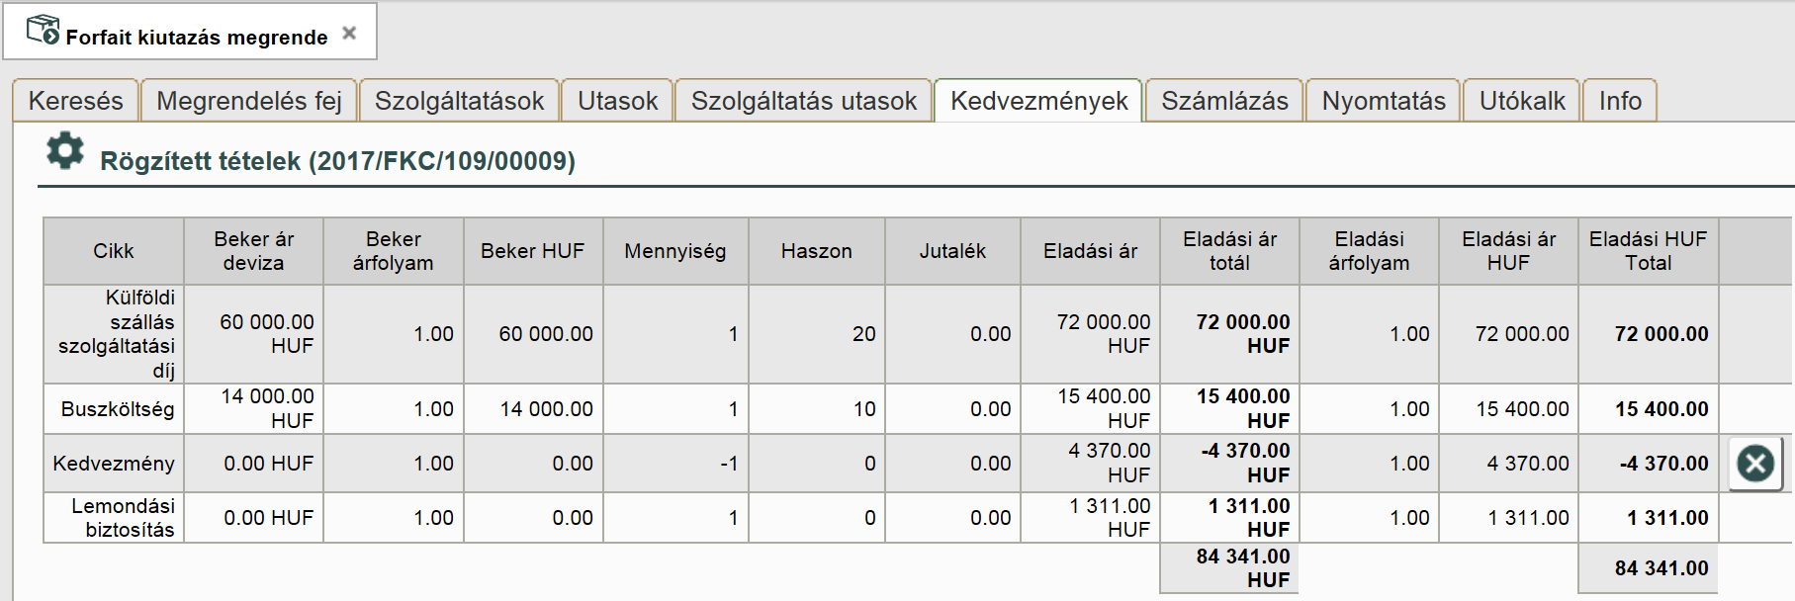The height and width of the screenshot is (601, 1795).
Task: Click the Haszon column header
Action: pos(816,251)
